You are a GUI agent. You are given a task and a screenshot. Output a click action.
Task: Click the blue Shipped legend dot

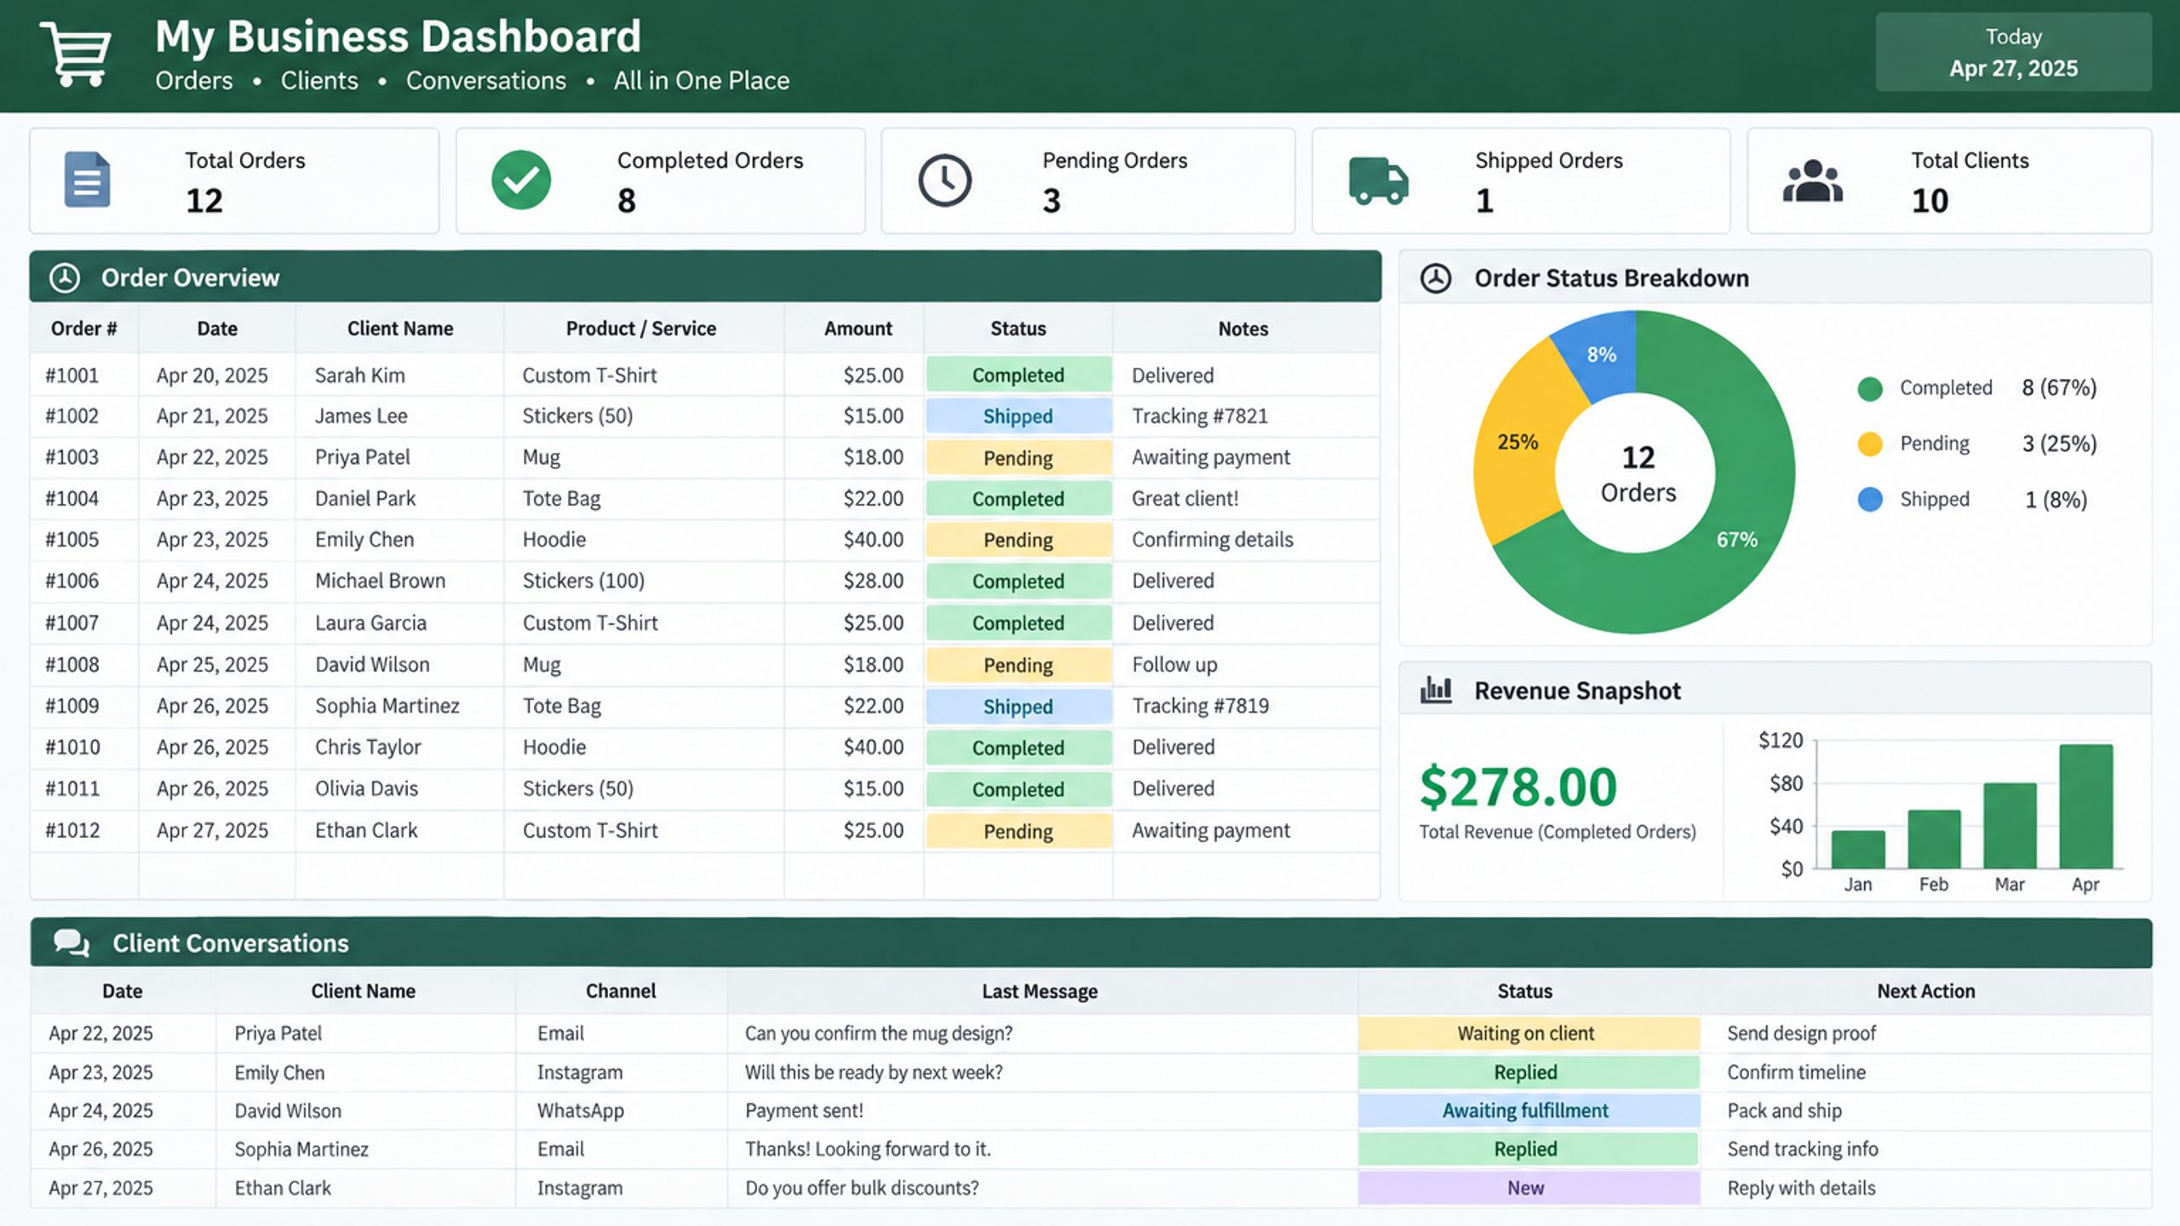click(x=1870, y=499)
